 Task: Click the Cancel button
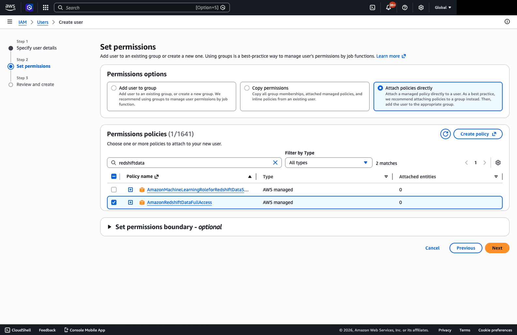433,248
